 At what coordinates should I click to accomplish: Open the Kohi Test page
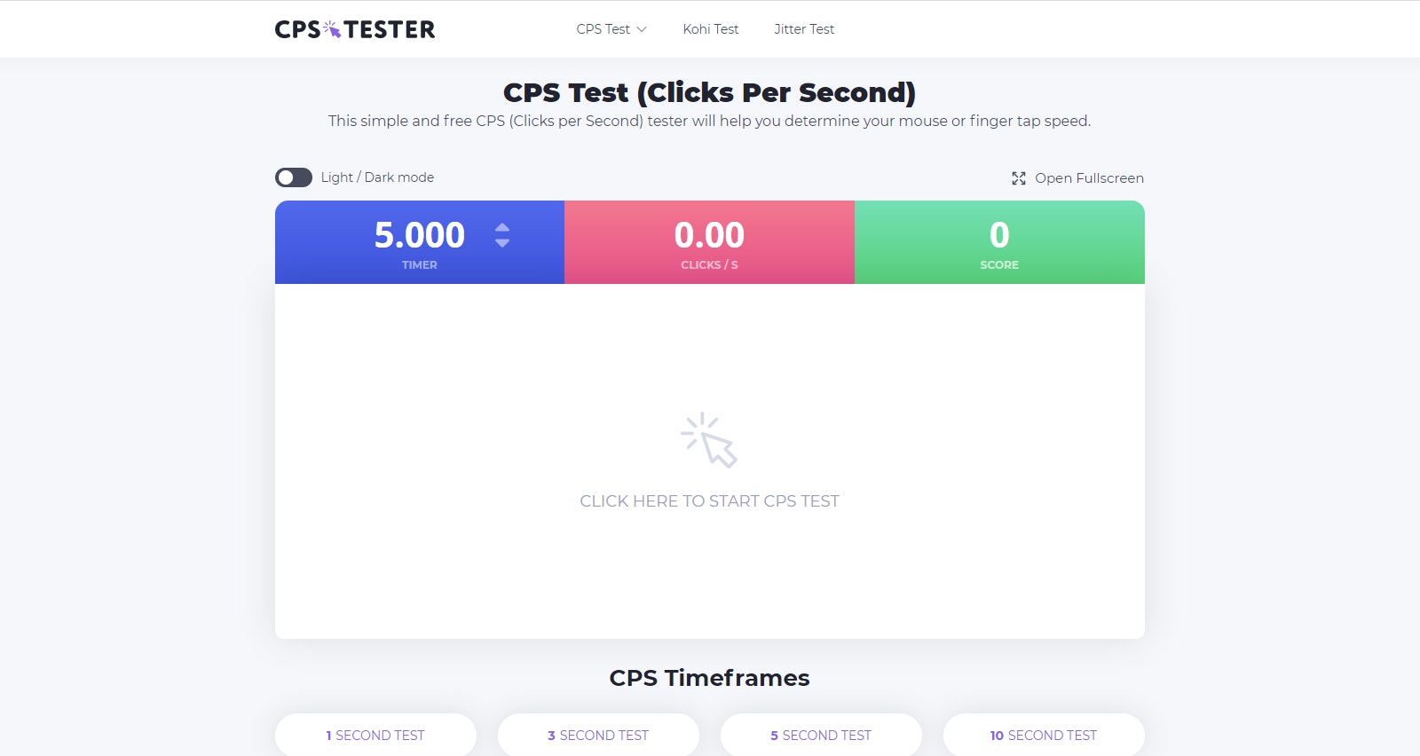(710, 29)
